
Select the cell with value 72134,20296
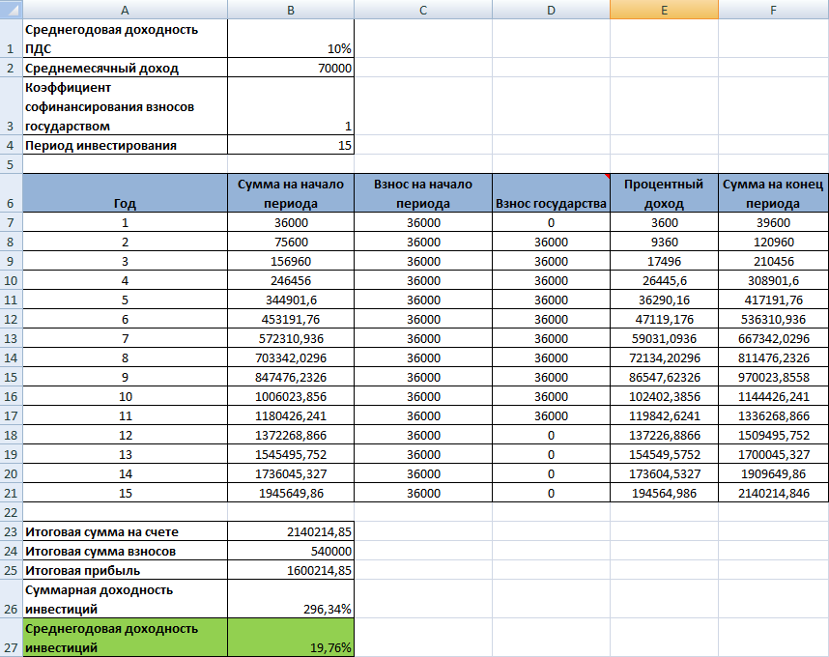tap(664, 357)
